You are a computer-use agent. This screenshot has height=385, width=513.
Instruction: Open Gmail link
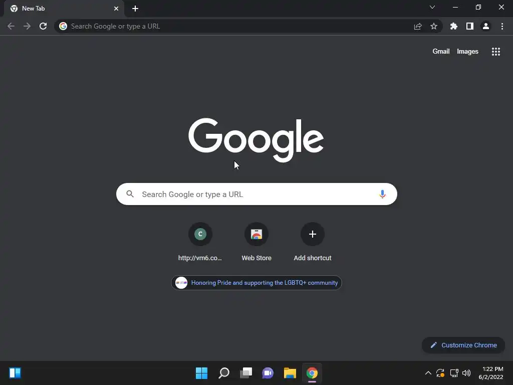[441, 52]
